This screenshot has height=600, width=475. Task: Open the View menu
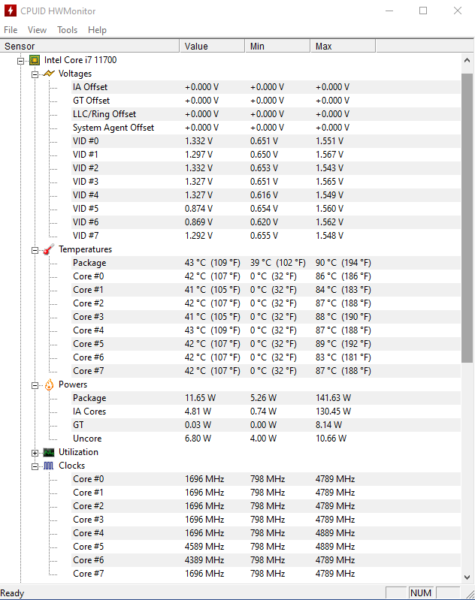coord(37,30)
